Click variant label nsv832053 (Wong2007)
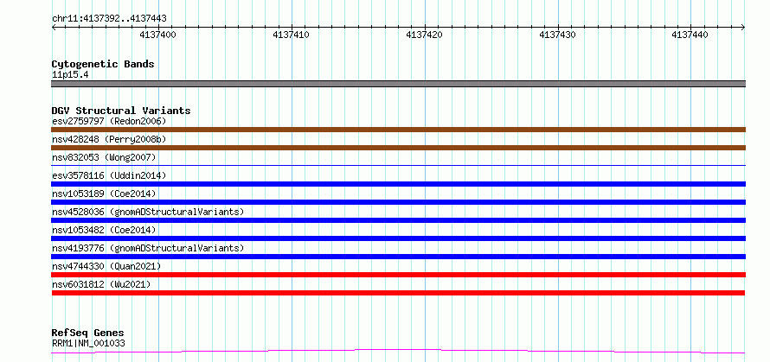The width and height of the screenshot is (770, 362). 104,157
